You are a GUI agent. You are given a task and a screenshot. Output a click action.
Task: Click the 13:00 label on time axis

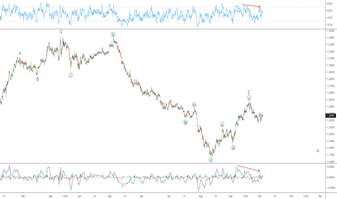coord(65,196)
